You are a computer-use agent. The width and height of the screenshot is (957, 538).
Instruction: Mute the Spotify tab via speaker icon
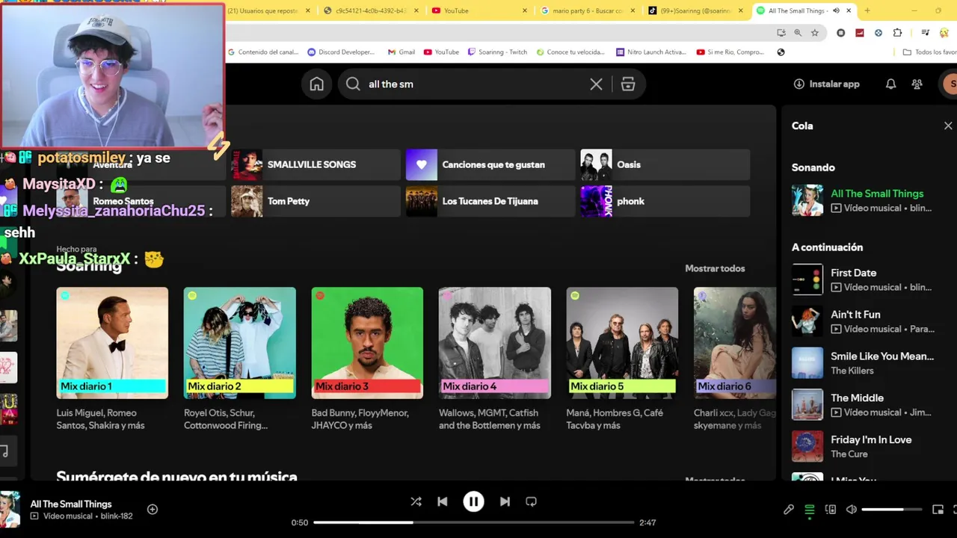(x=836, y=10)
